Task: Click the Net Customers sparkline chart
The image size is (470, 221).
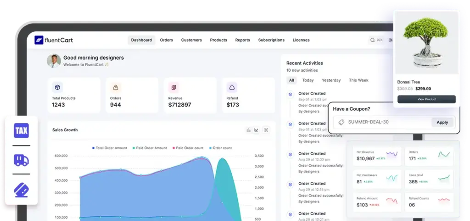Action: [x=392, y=178]
